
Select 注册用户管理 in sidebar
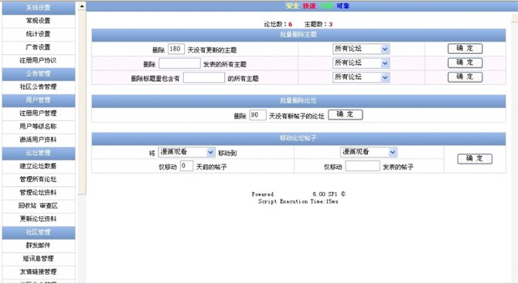point(39,113)
